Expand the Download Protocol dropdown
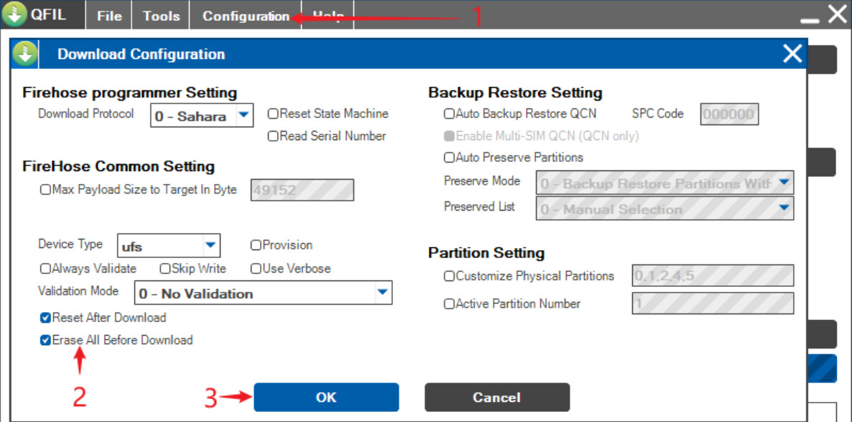 [244, 114]
